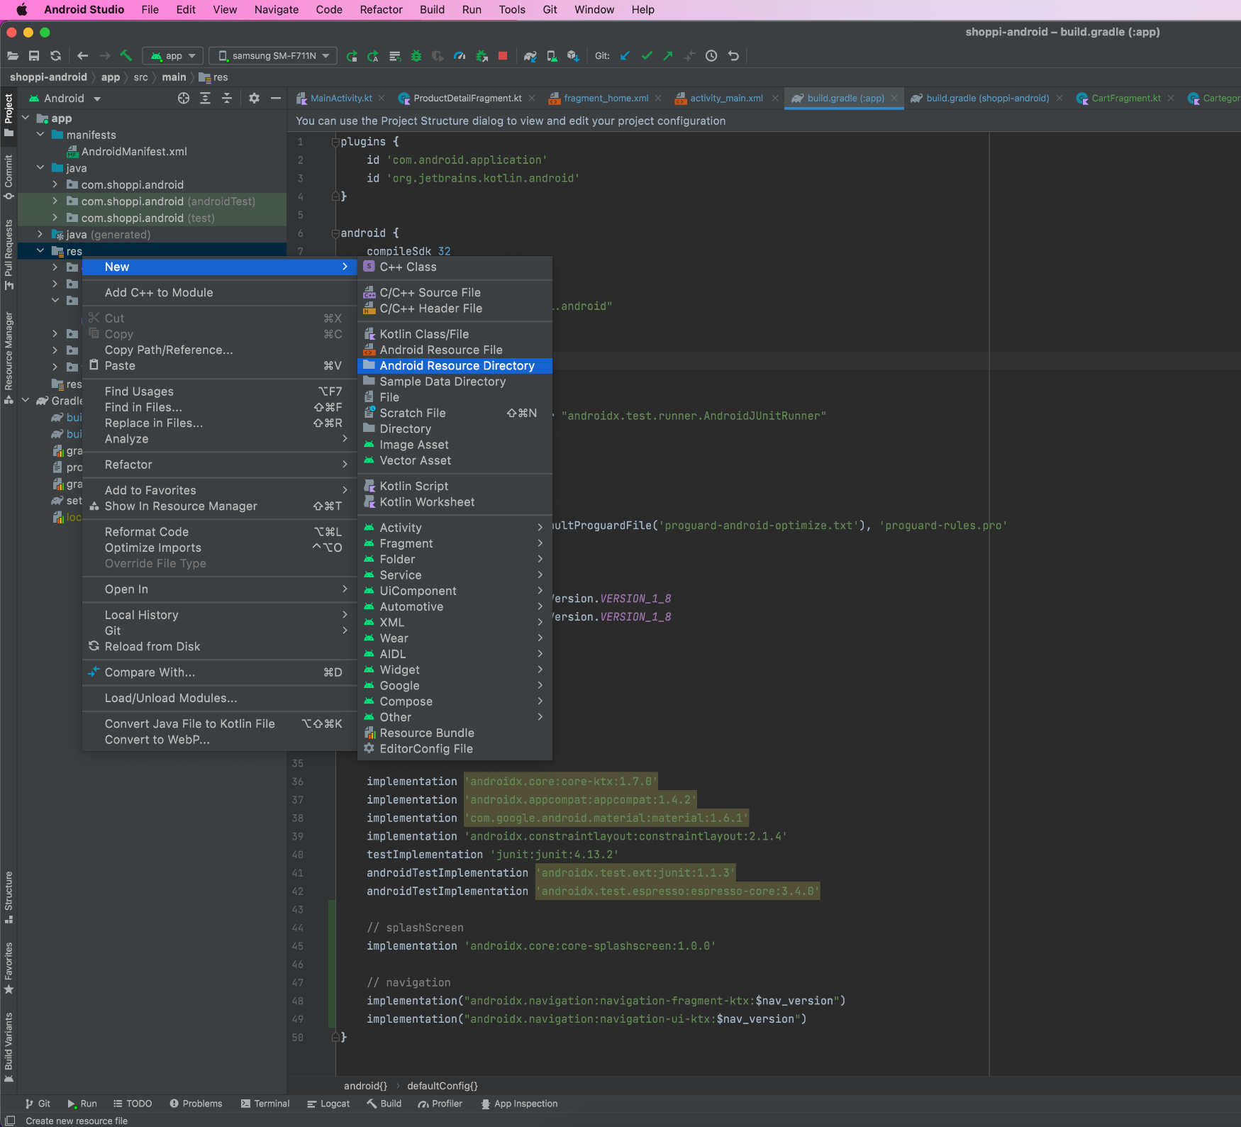Open the TODO tool window button
Image resolution: width=1241 pixels, height=1127 pixels.
pos(133,1104)
